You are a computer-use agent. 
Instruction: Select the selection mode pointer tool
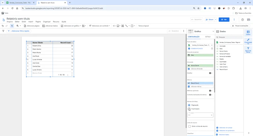[x=12, y=26]
